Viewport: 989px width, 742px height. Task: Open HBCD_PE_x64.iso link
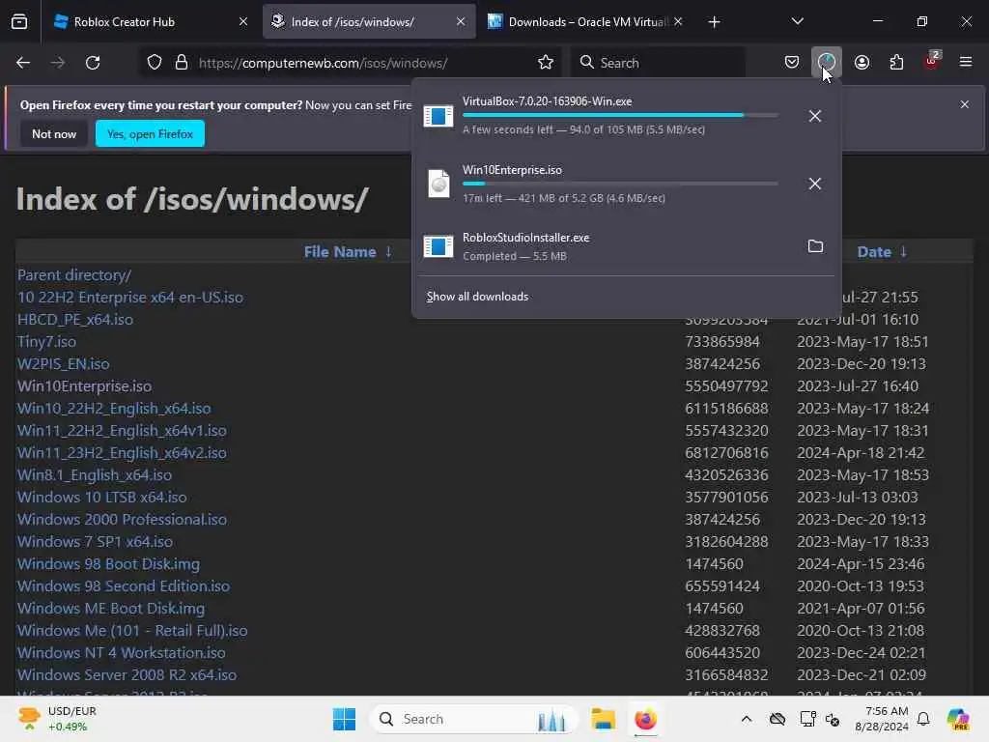75,319
